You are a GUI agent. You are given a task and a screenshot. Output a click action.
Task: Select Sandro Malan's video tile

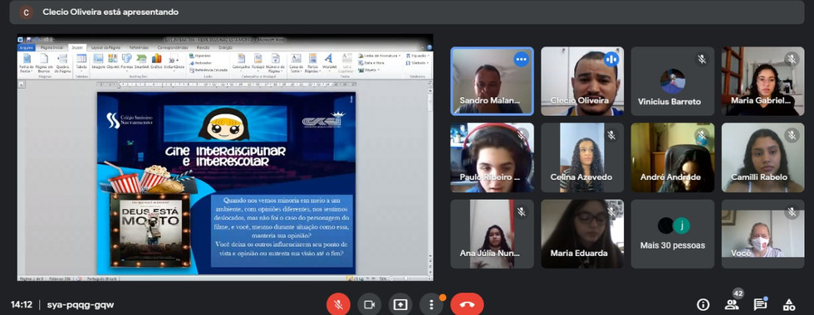492,81
